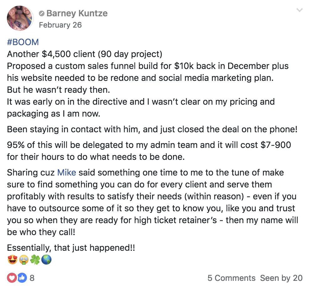
Task: Click the four-leaf clover emoji
Action: point(35,260)
